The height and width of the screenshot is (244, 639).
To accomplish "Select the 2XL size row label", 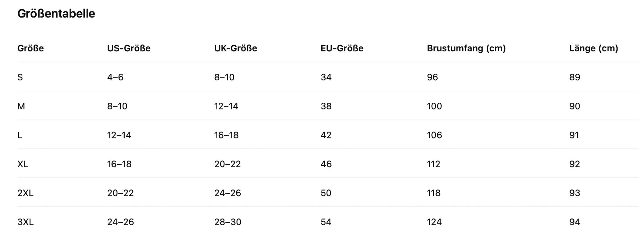I will tap(25, 193).
